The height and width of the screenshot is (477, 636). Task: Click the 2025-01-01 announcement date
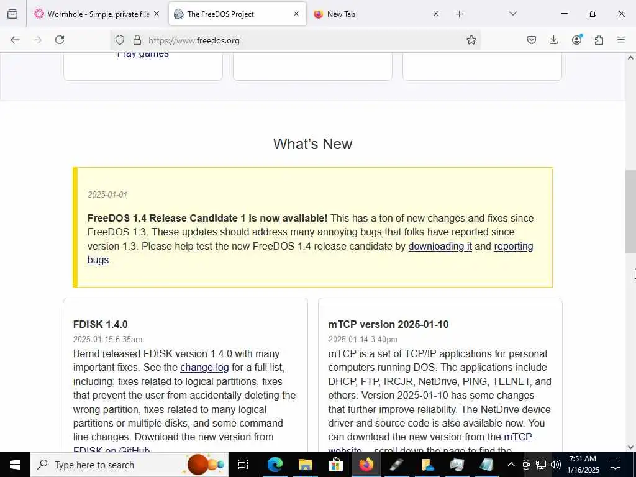tap(107, 194)
